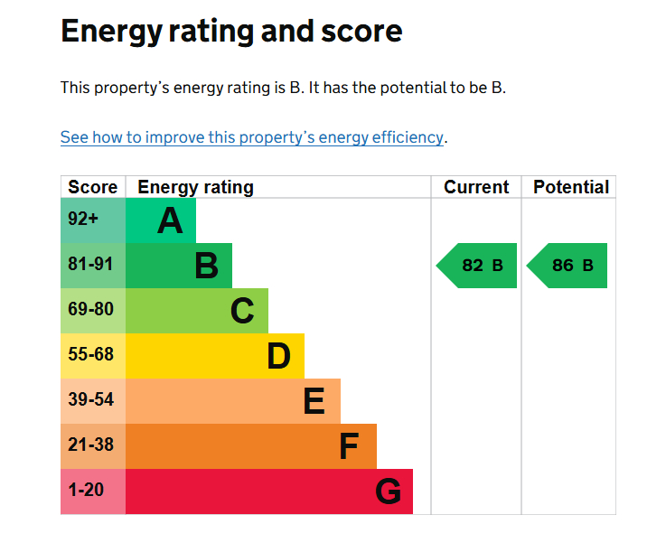The height and width of the screenshot is (543, 666).
Task: Click the 1-20 score cell
Action: click(x=93, y=492)
